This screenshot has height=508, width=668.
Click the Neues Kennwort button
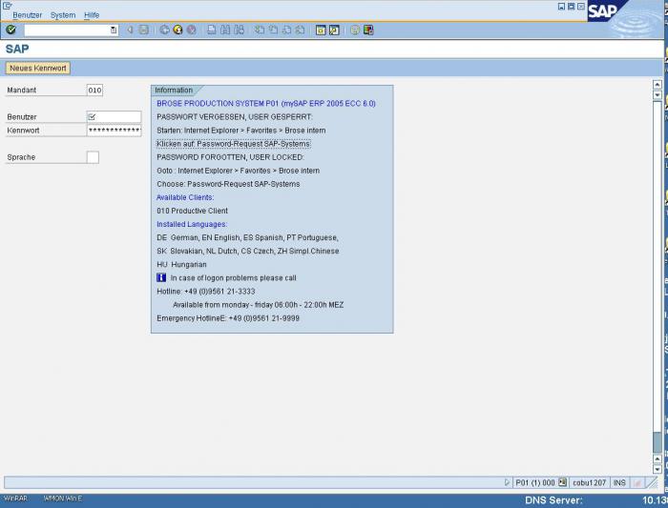(37, 68)
